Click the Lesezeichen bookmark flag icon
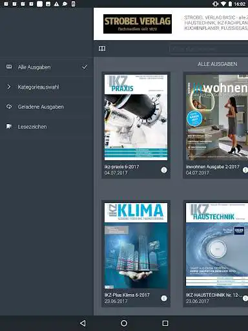Image resolution: width=248 pixels, height=331 pixels. [9, 126]
